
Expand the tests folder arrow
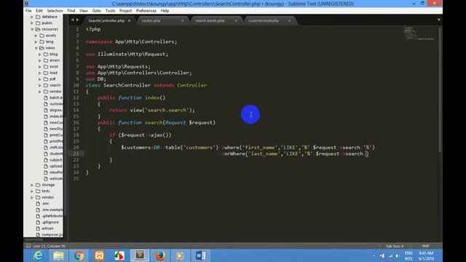click(x=32, y=191)
